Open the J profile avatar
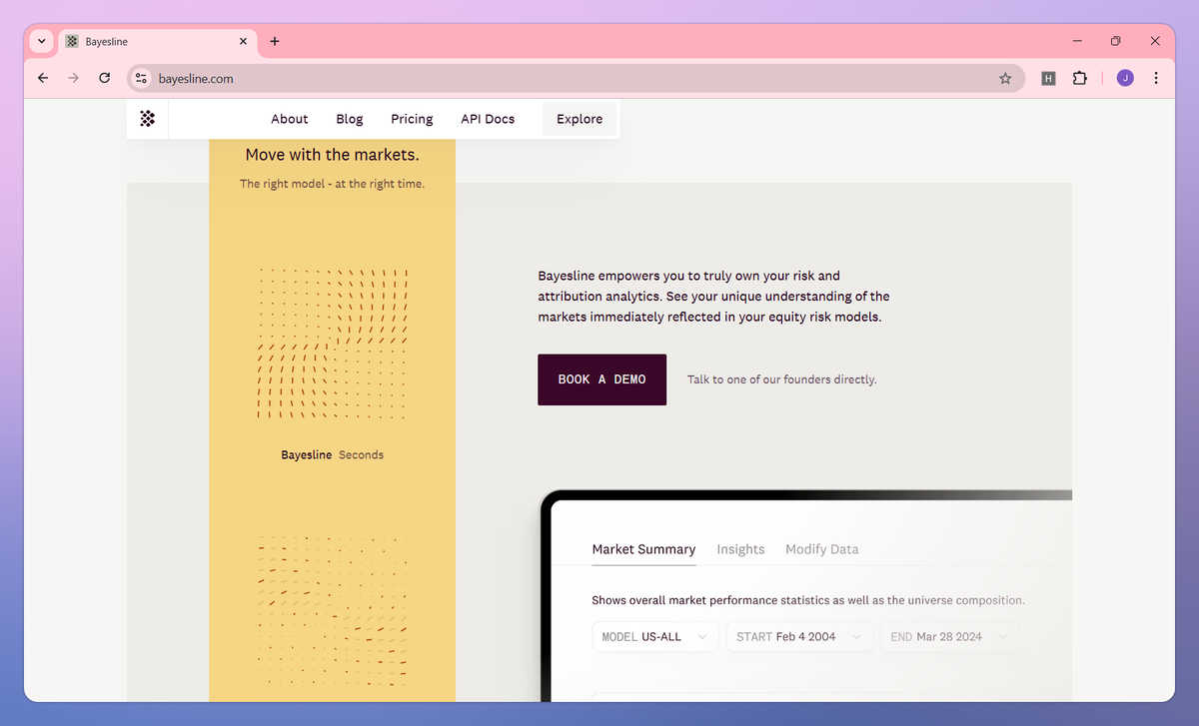This screenshot has width=1199, height=726. point(1125,78)
